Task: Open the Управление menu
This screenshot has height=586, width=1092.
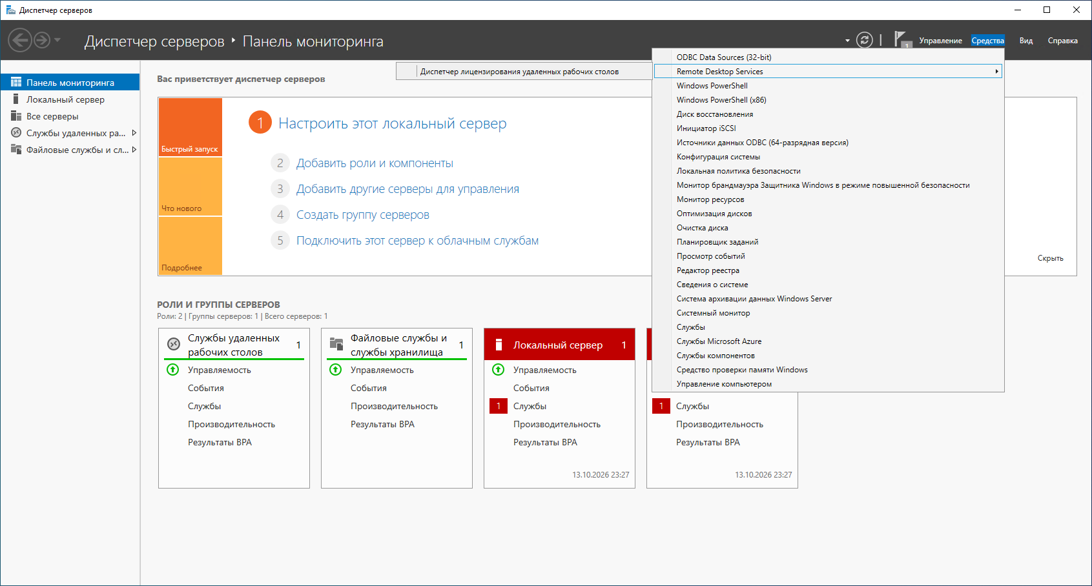Action: (940, 41)
